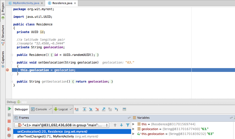This screenshot has height=139, width=235.
Task: Expand the geolocation variable node
Action: (134, 129)
